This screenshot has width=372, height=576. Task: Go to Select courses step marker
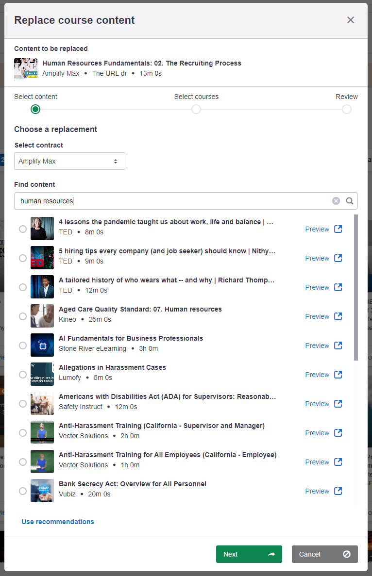pos(196,109)
